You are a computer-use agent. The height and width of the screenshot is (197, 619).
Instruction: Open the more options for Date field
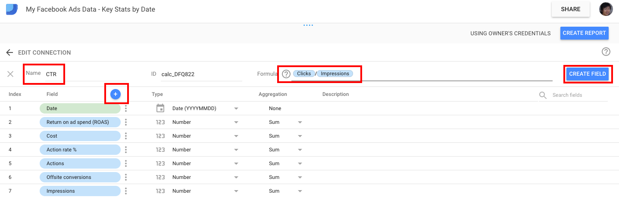(x=126, y=108)
